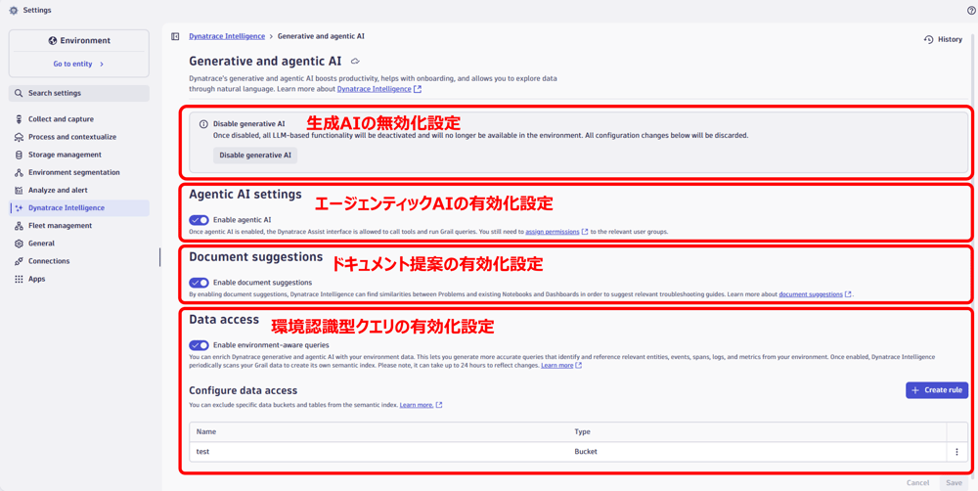
Task: Follow the document suggestions link
Action: [811, 293]
